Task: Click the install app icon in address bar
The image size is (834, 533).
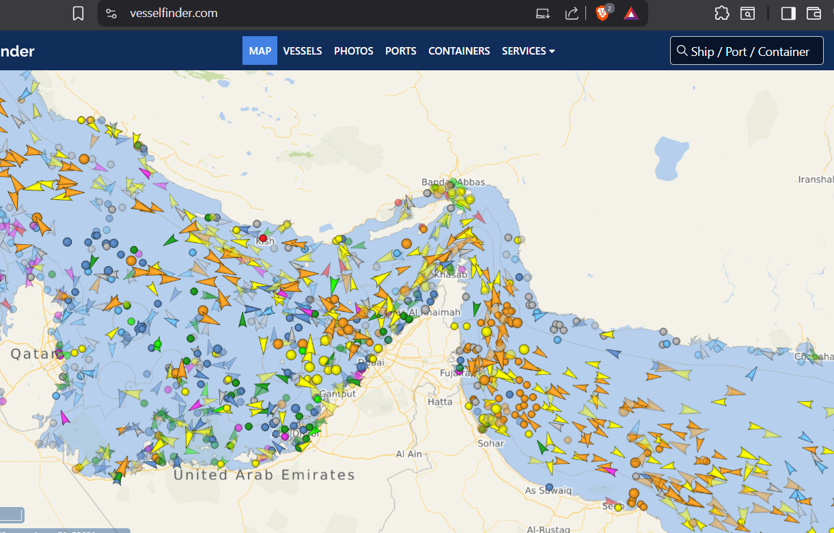Action: (543, 13)
